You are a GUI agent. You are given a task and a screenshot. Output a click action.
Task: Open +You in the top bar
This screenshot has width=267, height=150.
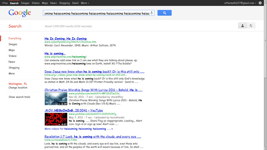(x=5, y=3)
